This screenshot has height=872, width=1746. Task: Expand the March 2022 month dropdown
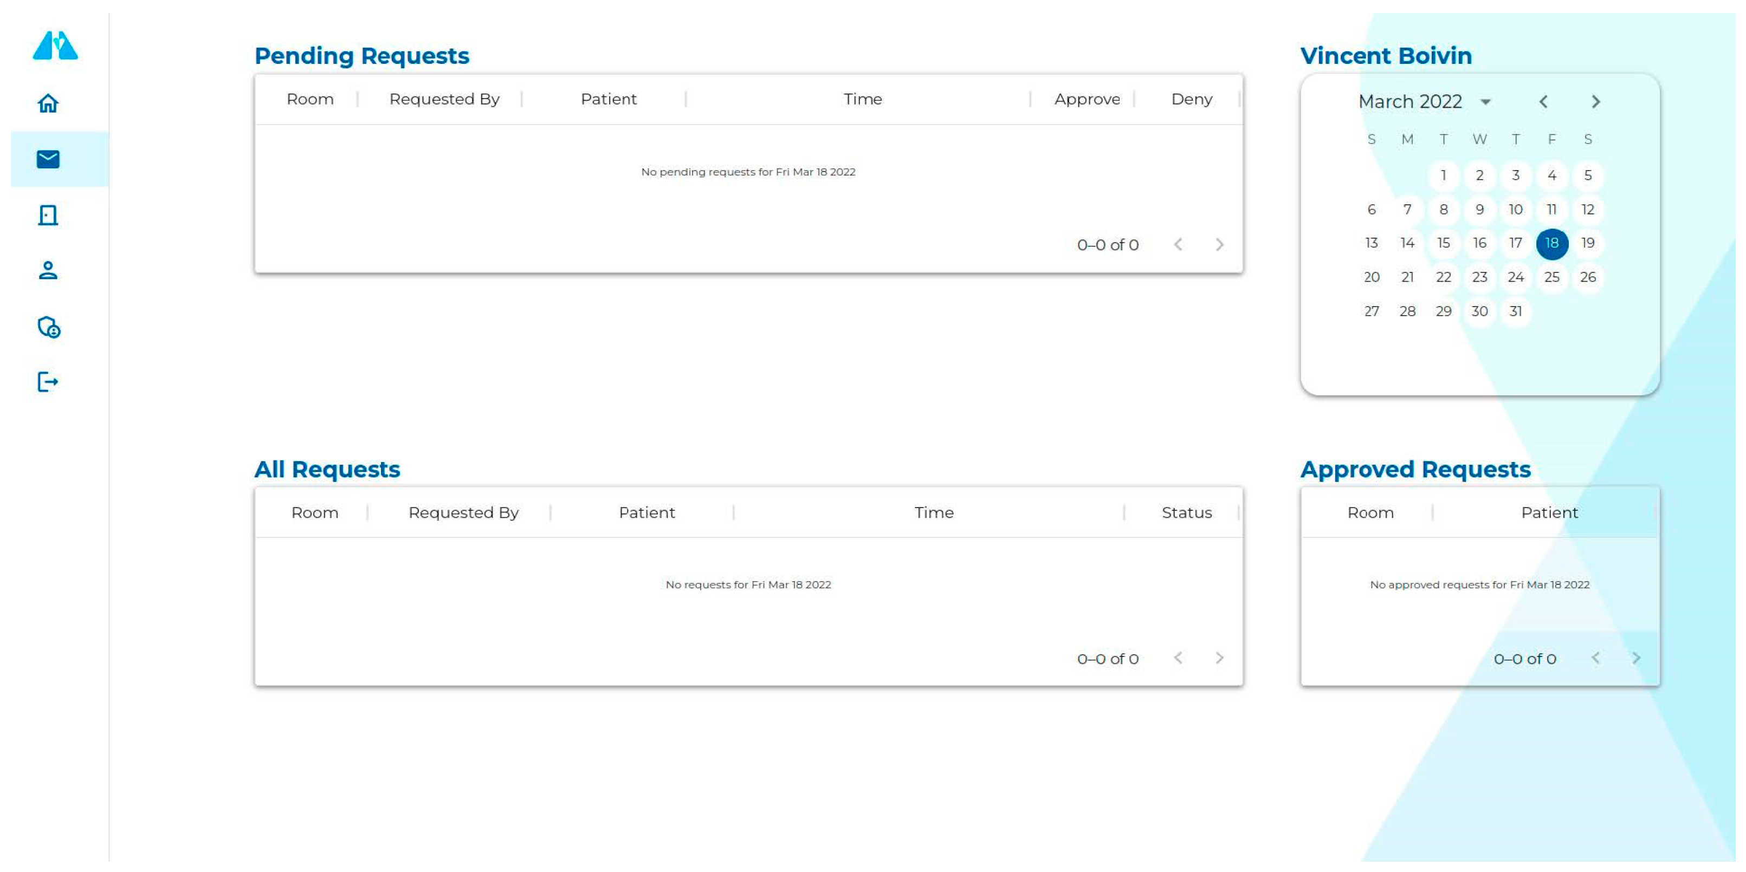click(x=1485, y=102)
